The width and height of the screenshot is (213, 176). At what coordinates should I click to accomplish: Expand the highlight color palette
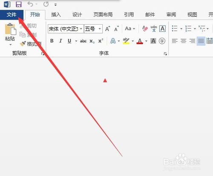(132, 41)
